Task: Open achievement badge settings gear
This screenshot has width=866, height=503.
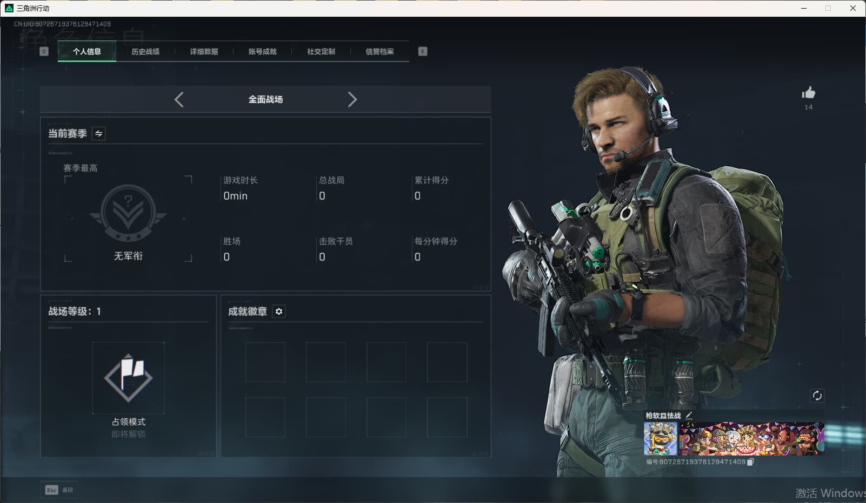Action: pyautogui.click(x=279, y=311)
